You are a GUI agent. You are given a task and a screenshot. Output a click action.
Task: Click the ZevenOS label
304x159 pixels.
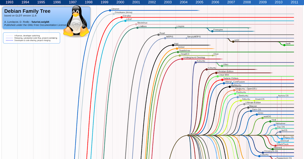[260, 99]
